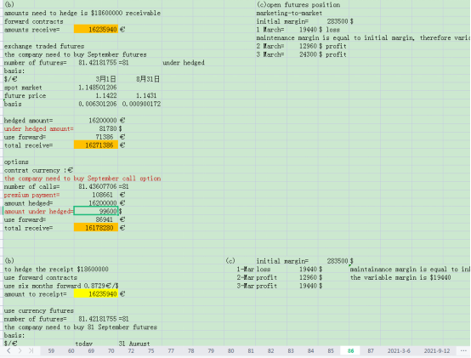The image size is (471, 358).
Task: Switch to sheet tab 60
Action: (x=71, y=351)
